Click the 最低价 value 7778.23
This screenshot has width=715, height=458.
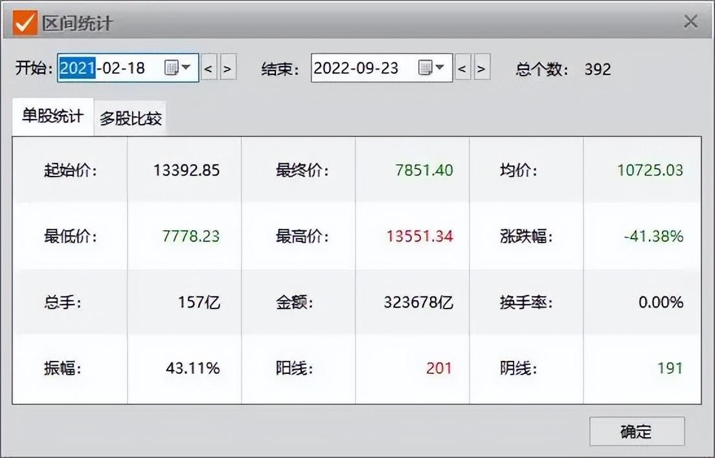pyautogui.click(x=191, y=237)
